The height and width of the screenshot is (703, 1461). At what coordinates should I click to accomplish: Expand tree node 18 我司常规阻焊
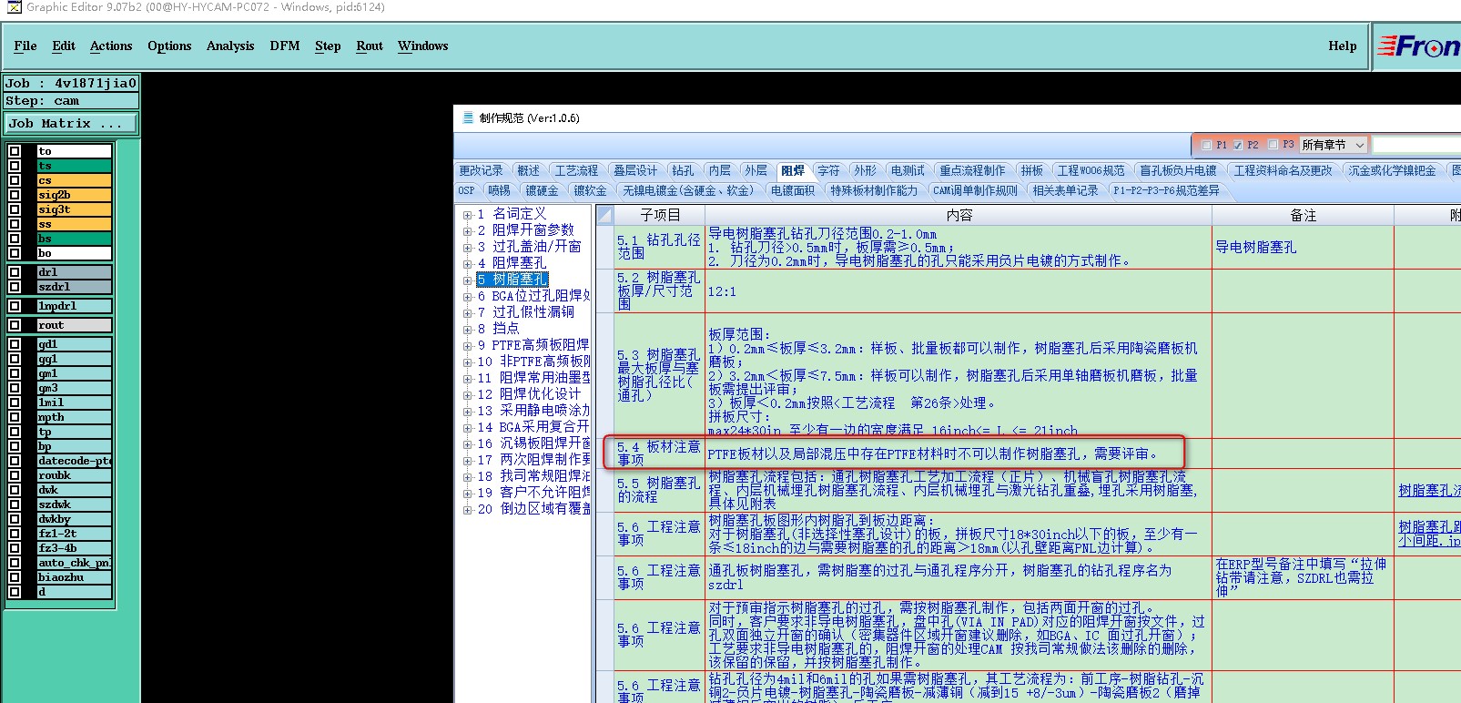468,477
